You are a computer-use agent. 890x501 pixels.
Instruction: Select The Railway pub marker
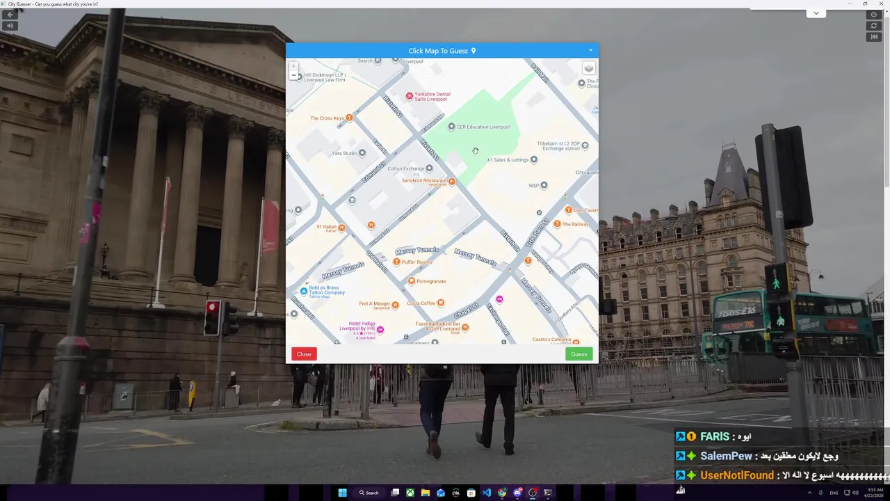coord(557,224)
